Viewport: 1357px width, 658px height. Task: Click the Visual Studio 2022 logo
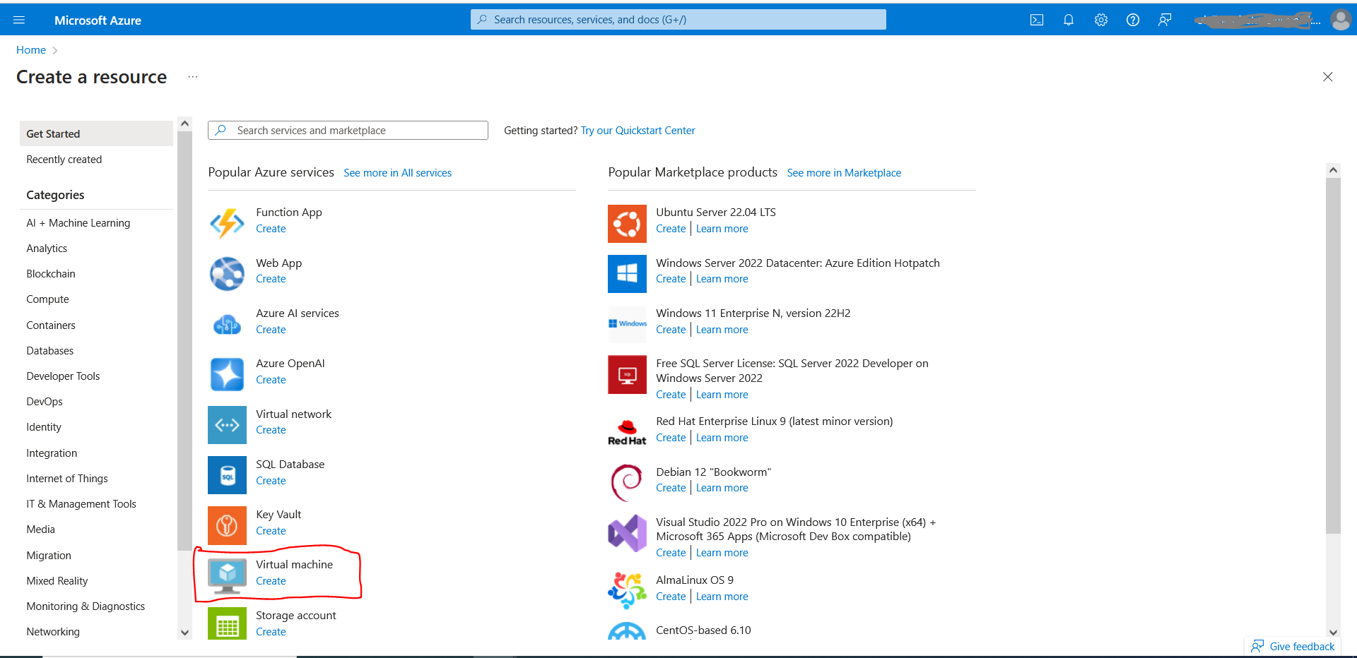click(x=627, y=533)
